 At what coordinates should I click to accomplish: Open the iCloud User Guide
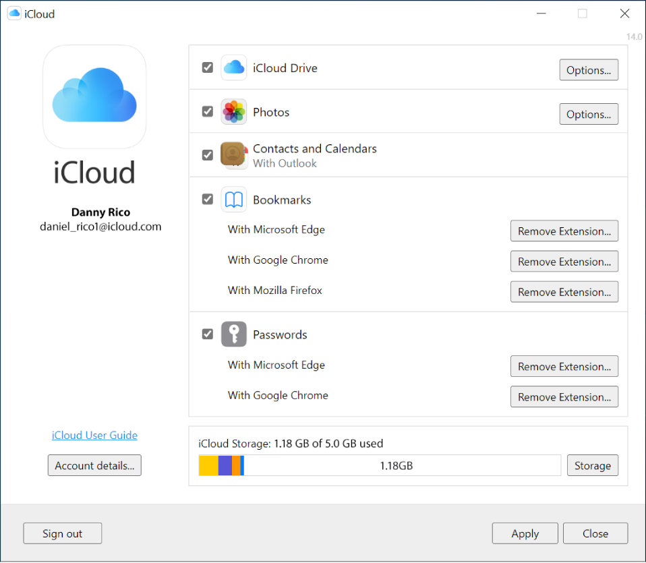pos(94,435)
